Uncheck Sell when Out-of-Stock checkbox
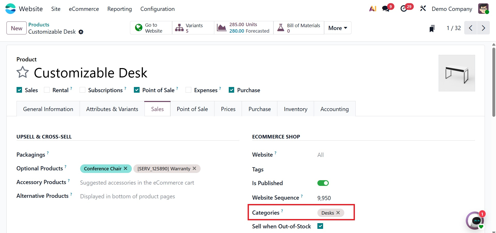The width and height of the screenshot is (496, 233). pos(320,226)
